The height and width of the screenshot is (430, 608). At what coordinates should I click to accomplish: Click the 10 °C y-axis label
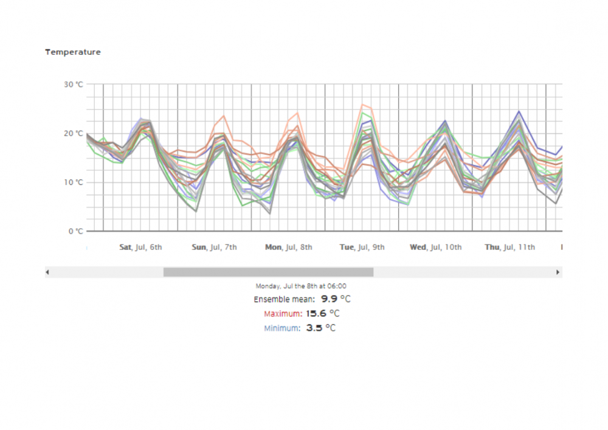click(x=73, y=182)
